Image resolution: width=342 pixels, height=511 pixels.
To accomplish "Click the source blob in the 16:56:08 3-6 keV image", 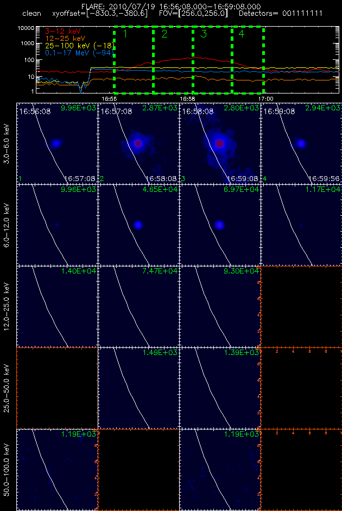I will [x=56, y=143].
